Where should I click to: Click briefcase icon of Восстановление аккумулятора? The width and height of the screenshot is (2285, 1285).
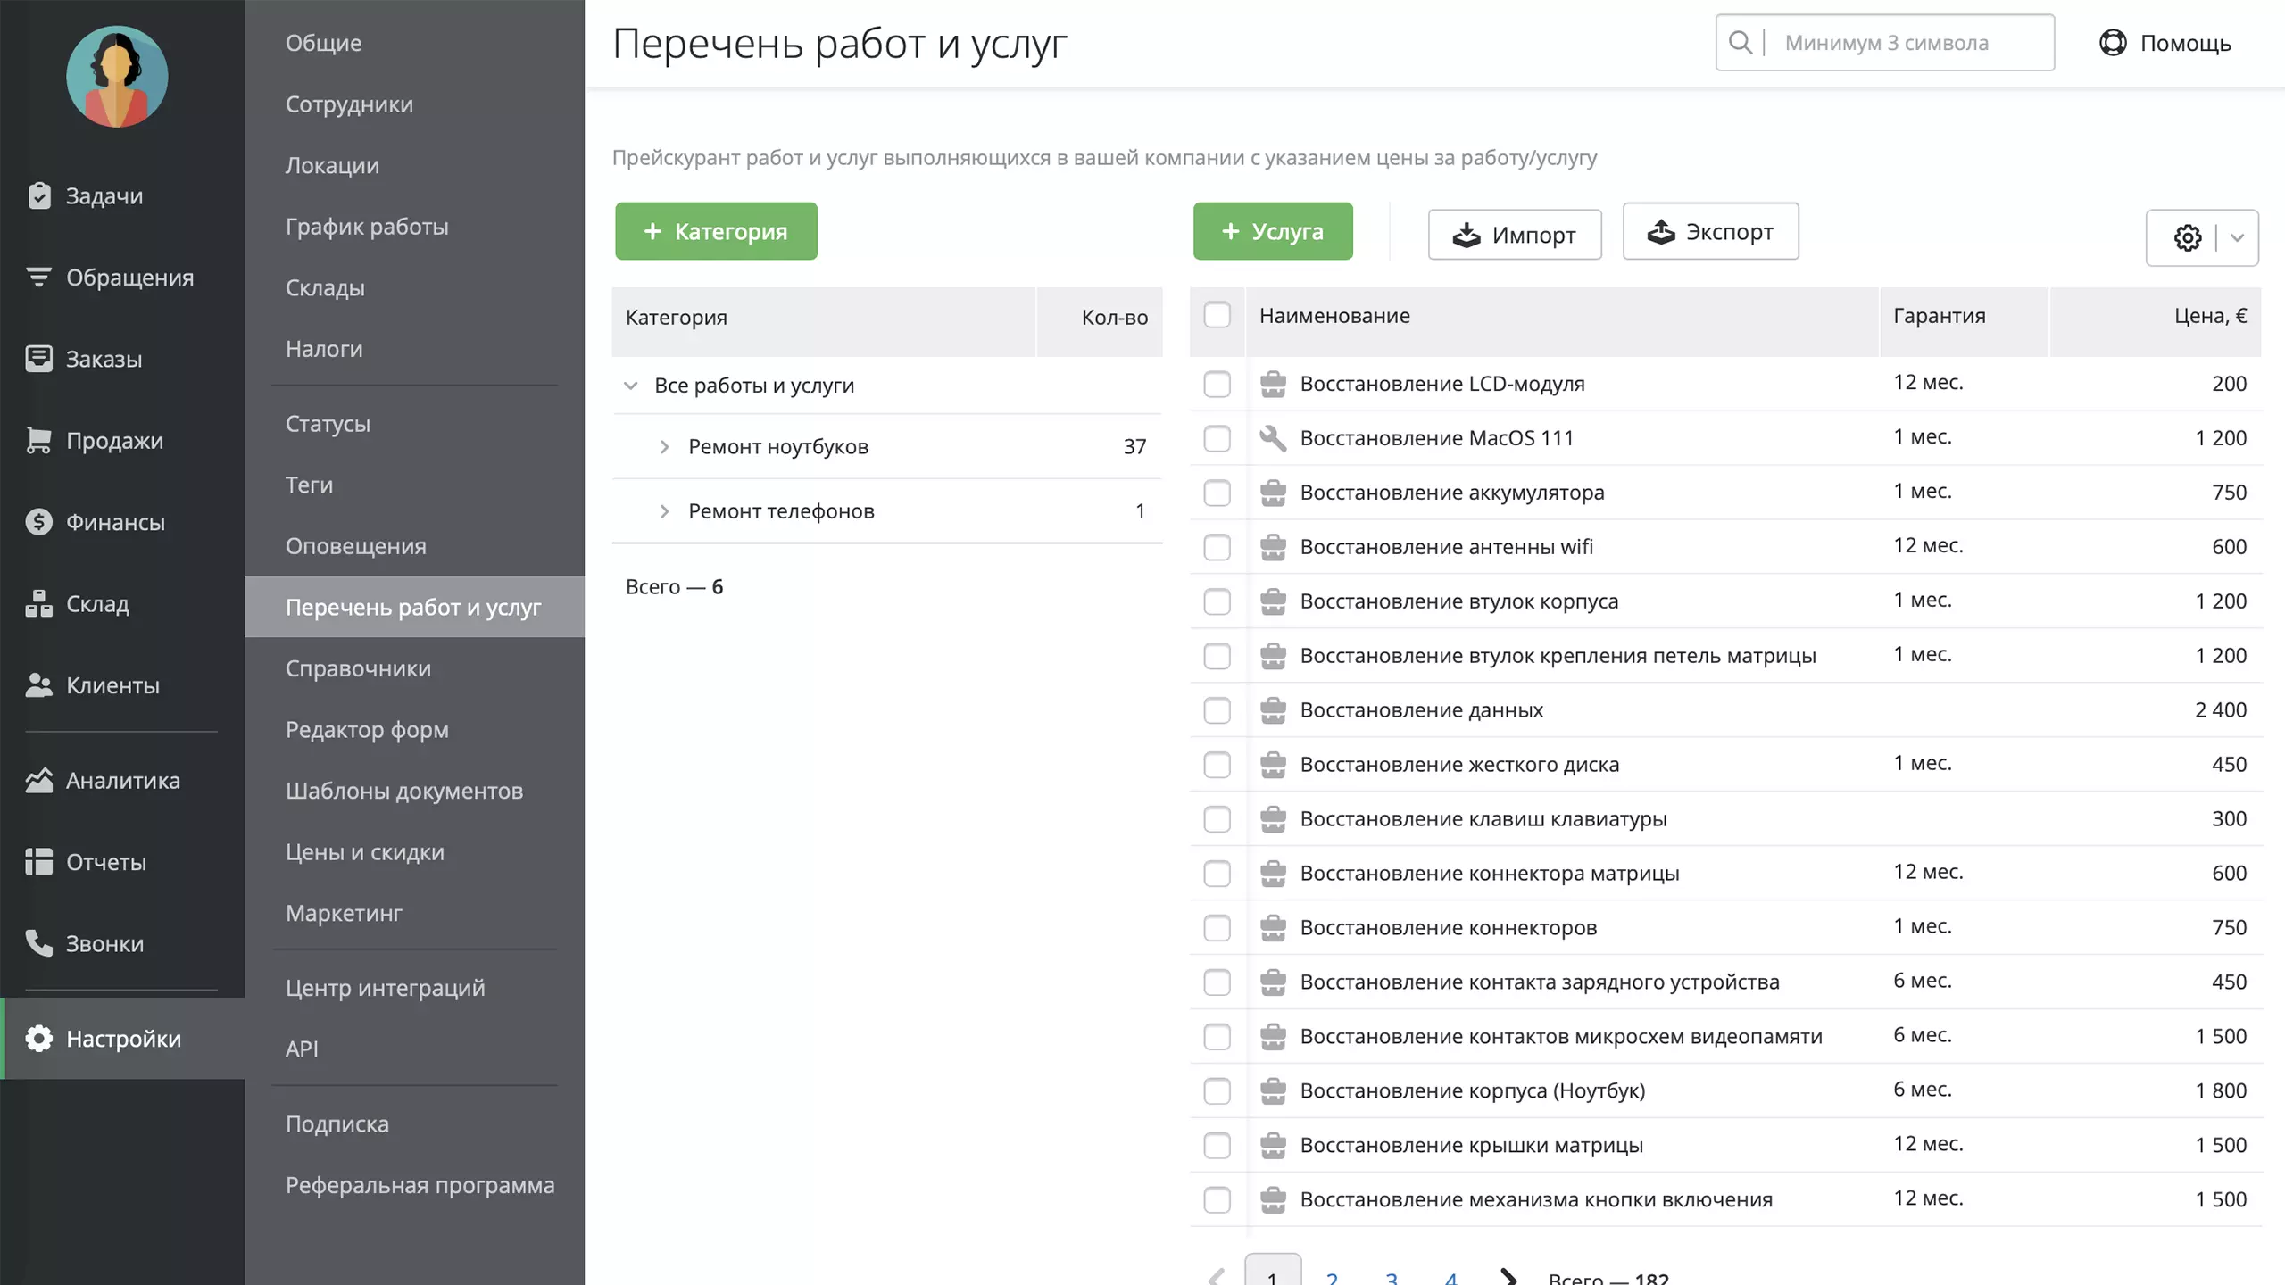(x=1273, y=493)
